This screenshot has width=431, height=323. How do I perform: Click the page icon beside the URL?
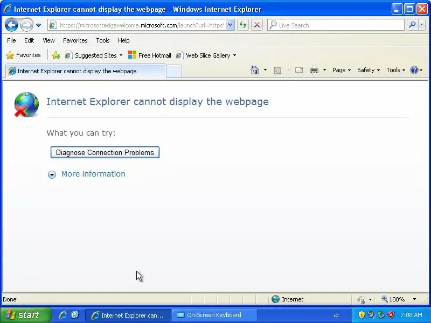53,25
